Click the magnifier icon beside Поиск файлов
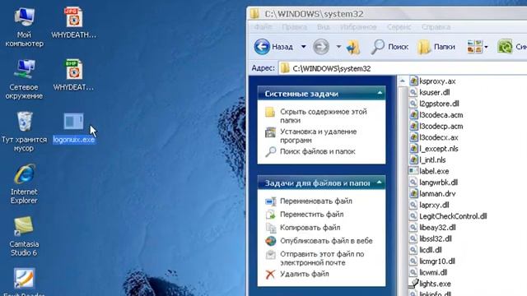527x296 pixels. [270, 151]
